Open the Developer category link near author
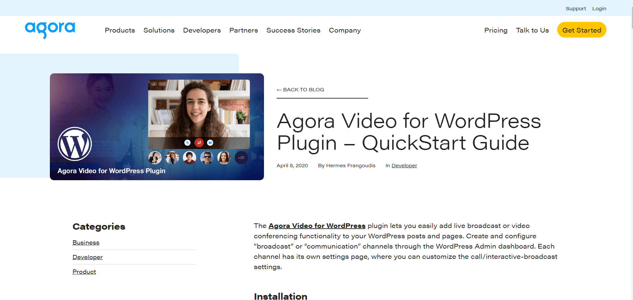Screen dimensions: 633x300 coord(404,166)
